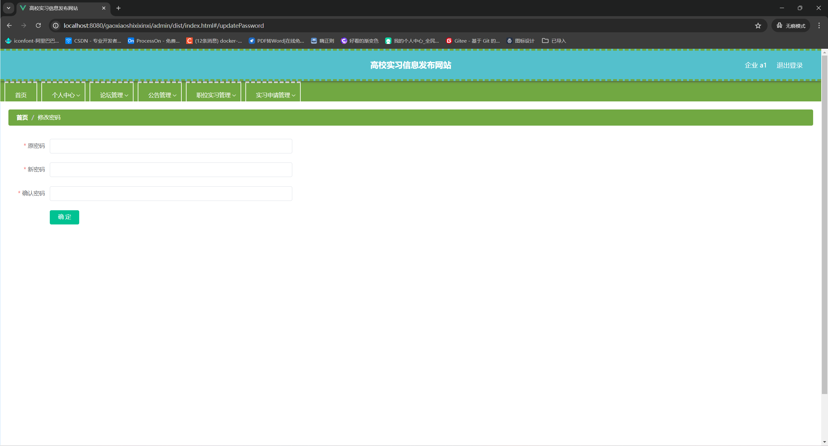Open CSDN bookmark
The width and height of the screenshot is (828, 446).
coord(93,41)
